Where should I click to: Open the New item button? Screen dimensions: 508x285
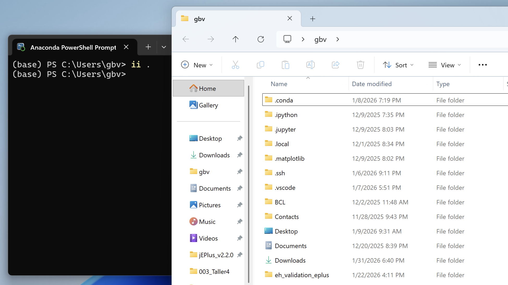(197, 65)
